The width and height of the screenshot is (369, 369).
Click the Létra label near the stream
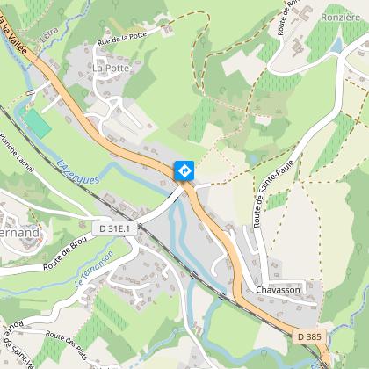pos(50,35)
